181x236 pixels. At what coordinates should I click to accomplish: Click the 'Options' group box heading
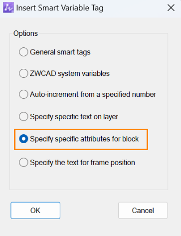pos(25,33)
